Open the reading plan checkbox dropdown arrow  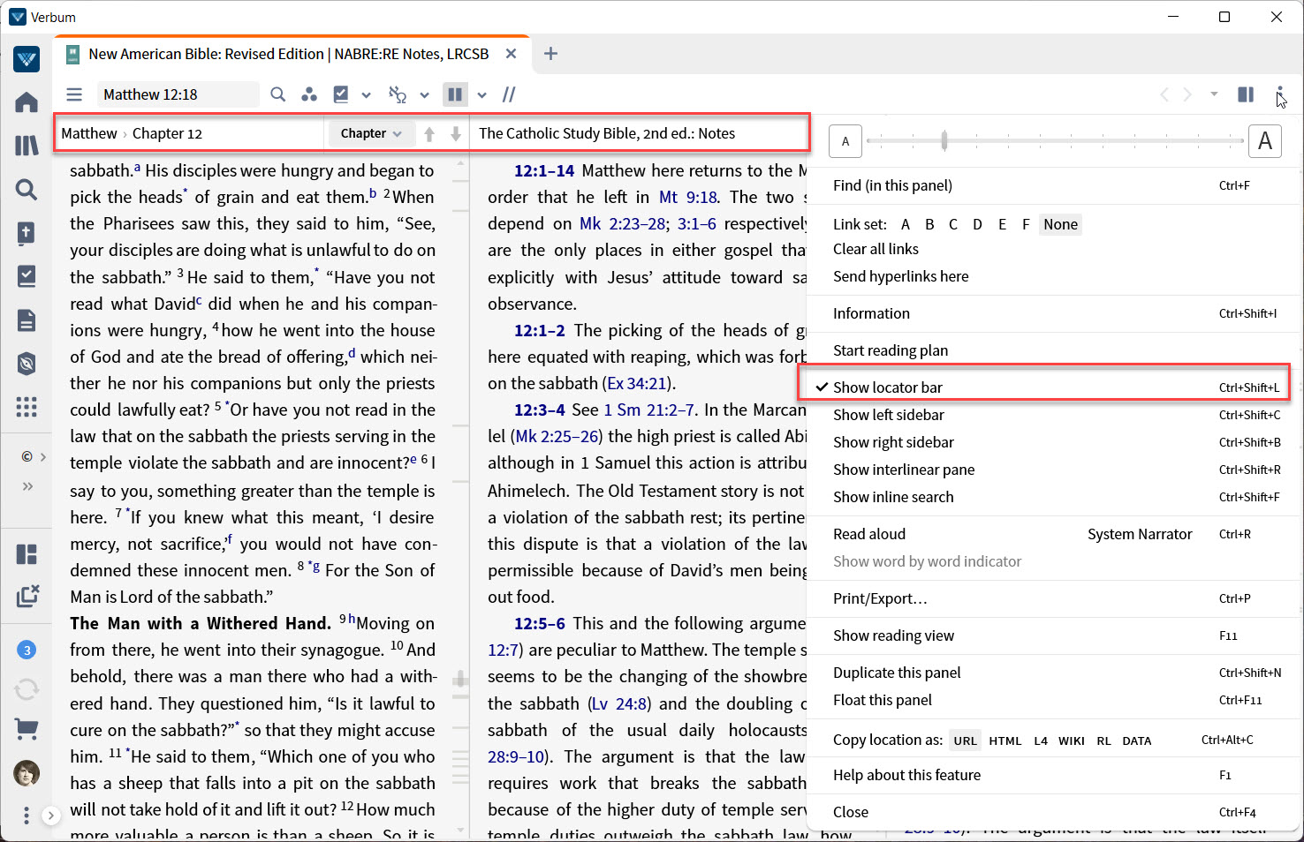tap(367, 94)
